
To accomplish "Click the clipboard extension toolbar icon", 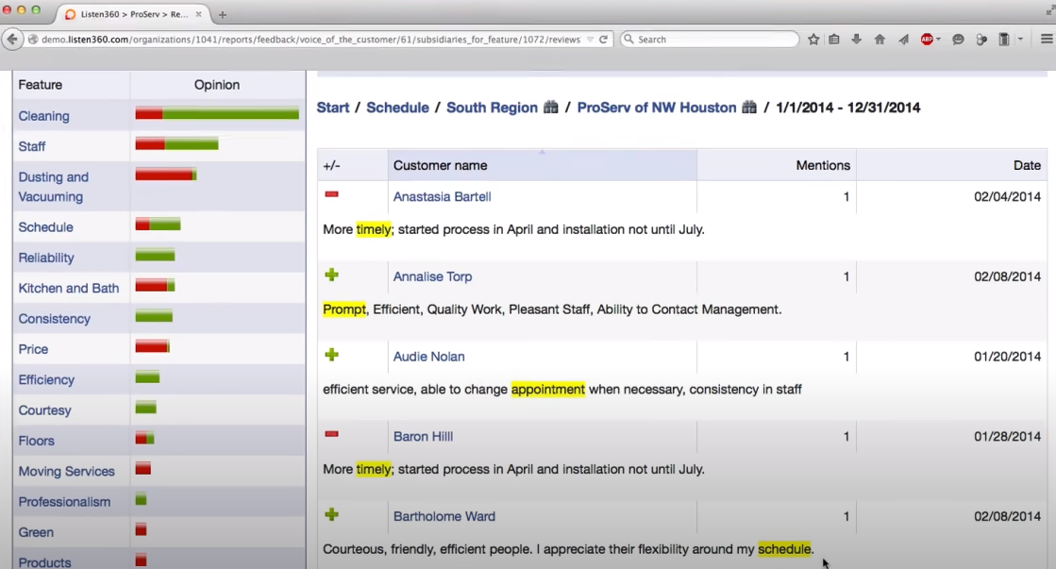I will [x=1004, y=40].
